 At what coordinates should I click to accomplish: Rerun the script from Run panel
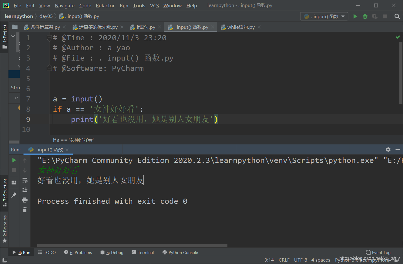tap(14, 160)
